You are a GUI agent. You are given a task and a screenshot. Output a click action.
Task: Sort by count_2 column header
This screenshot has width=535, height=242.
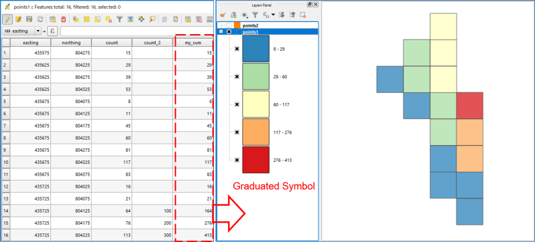click(152, 43)
